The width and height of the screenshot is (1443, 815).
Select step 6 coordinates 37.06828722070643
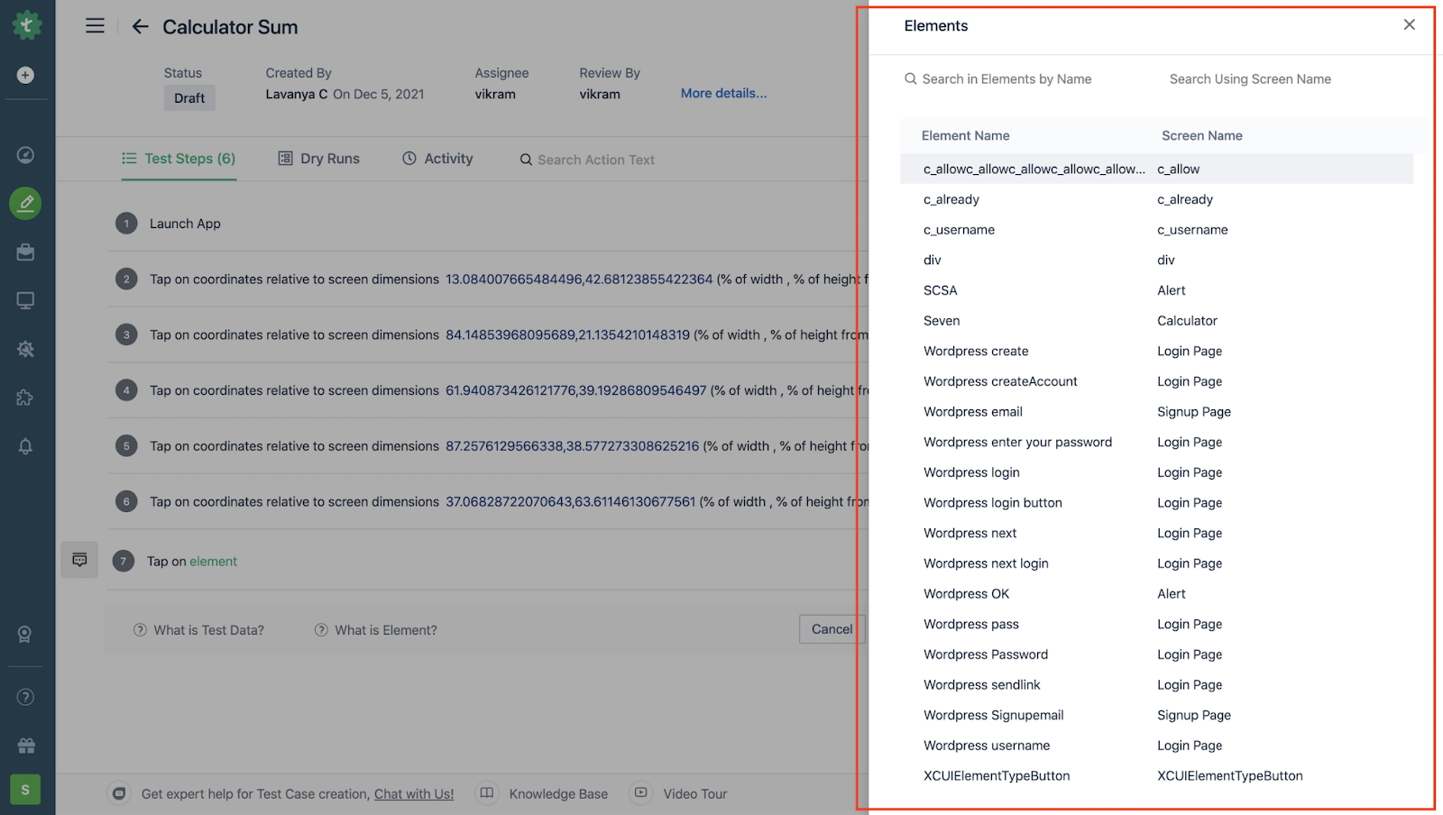[487, 501]
